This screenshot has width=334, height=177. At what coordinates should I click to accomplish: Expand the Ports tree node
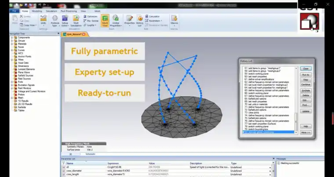(x=12, y=82)
